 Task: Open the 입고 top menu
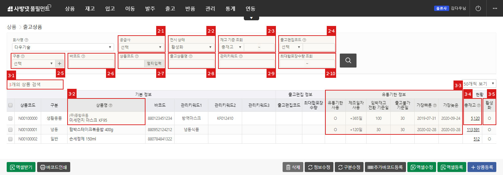coord(110,9)
